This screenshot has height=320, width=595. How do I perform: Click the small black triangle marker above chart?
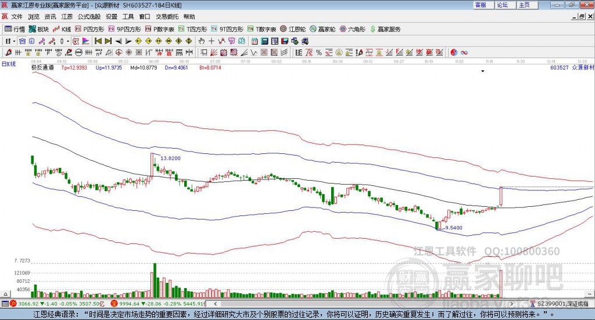(x=483, y=71)
